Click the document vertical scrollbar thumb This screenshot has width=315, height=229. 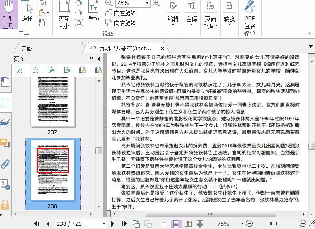pyautogui.click(x=311, y=146)
